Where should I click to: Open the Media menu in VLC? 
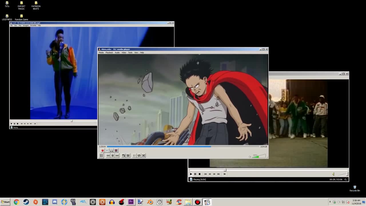click(101, 53)
